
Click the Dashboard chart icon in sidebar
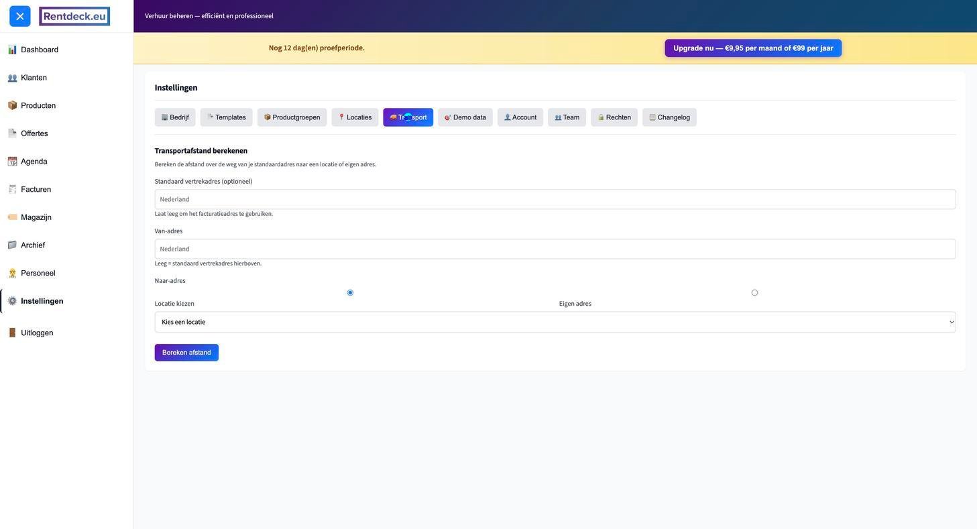coord(12,50)
